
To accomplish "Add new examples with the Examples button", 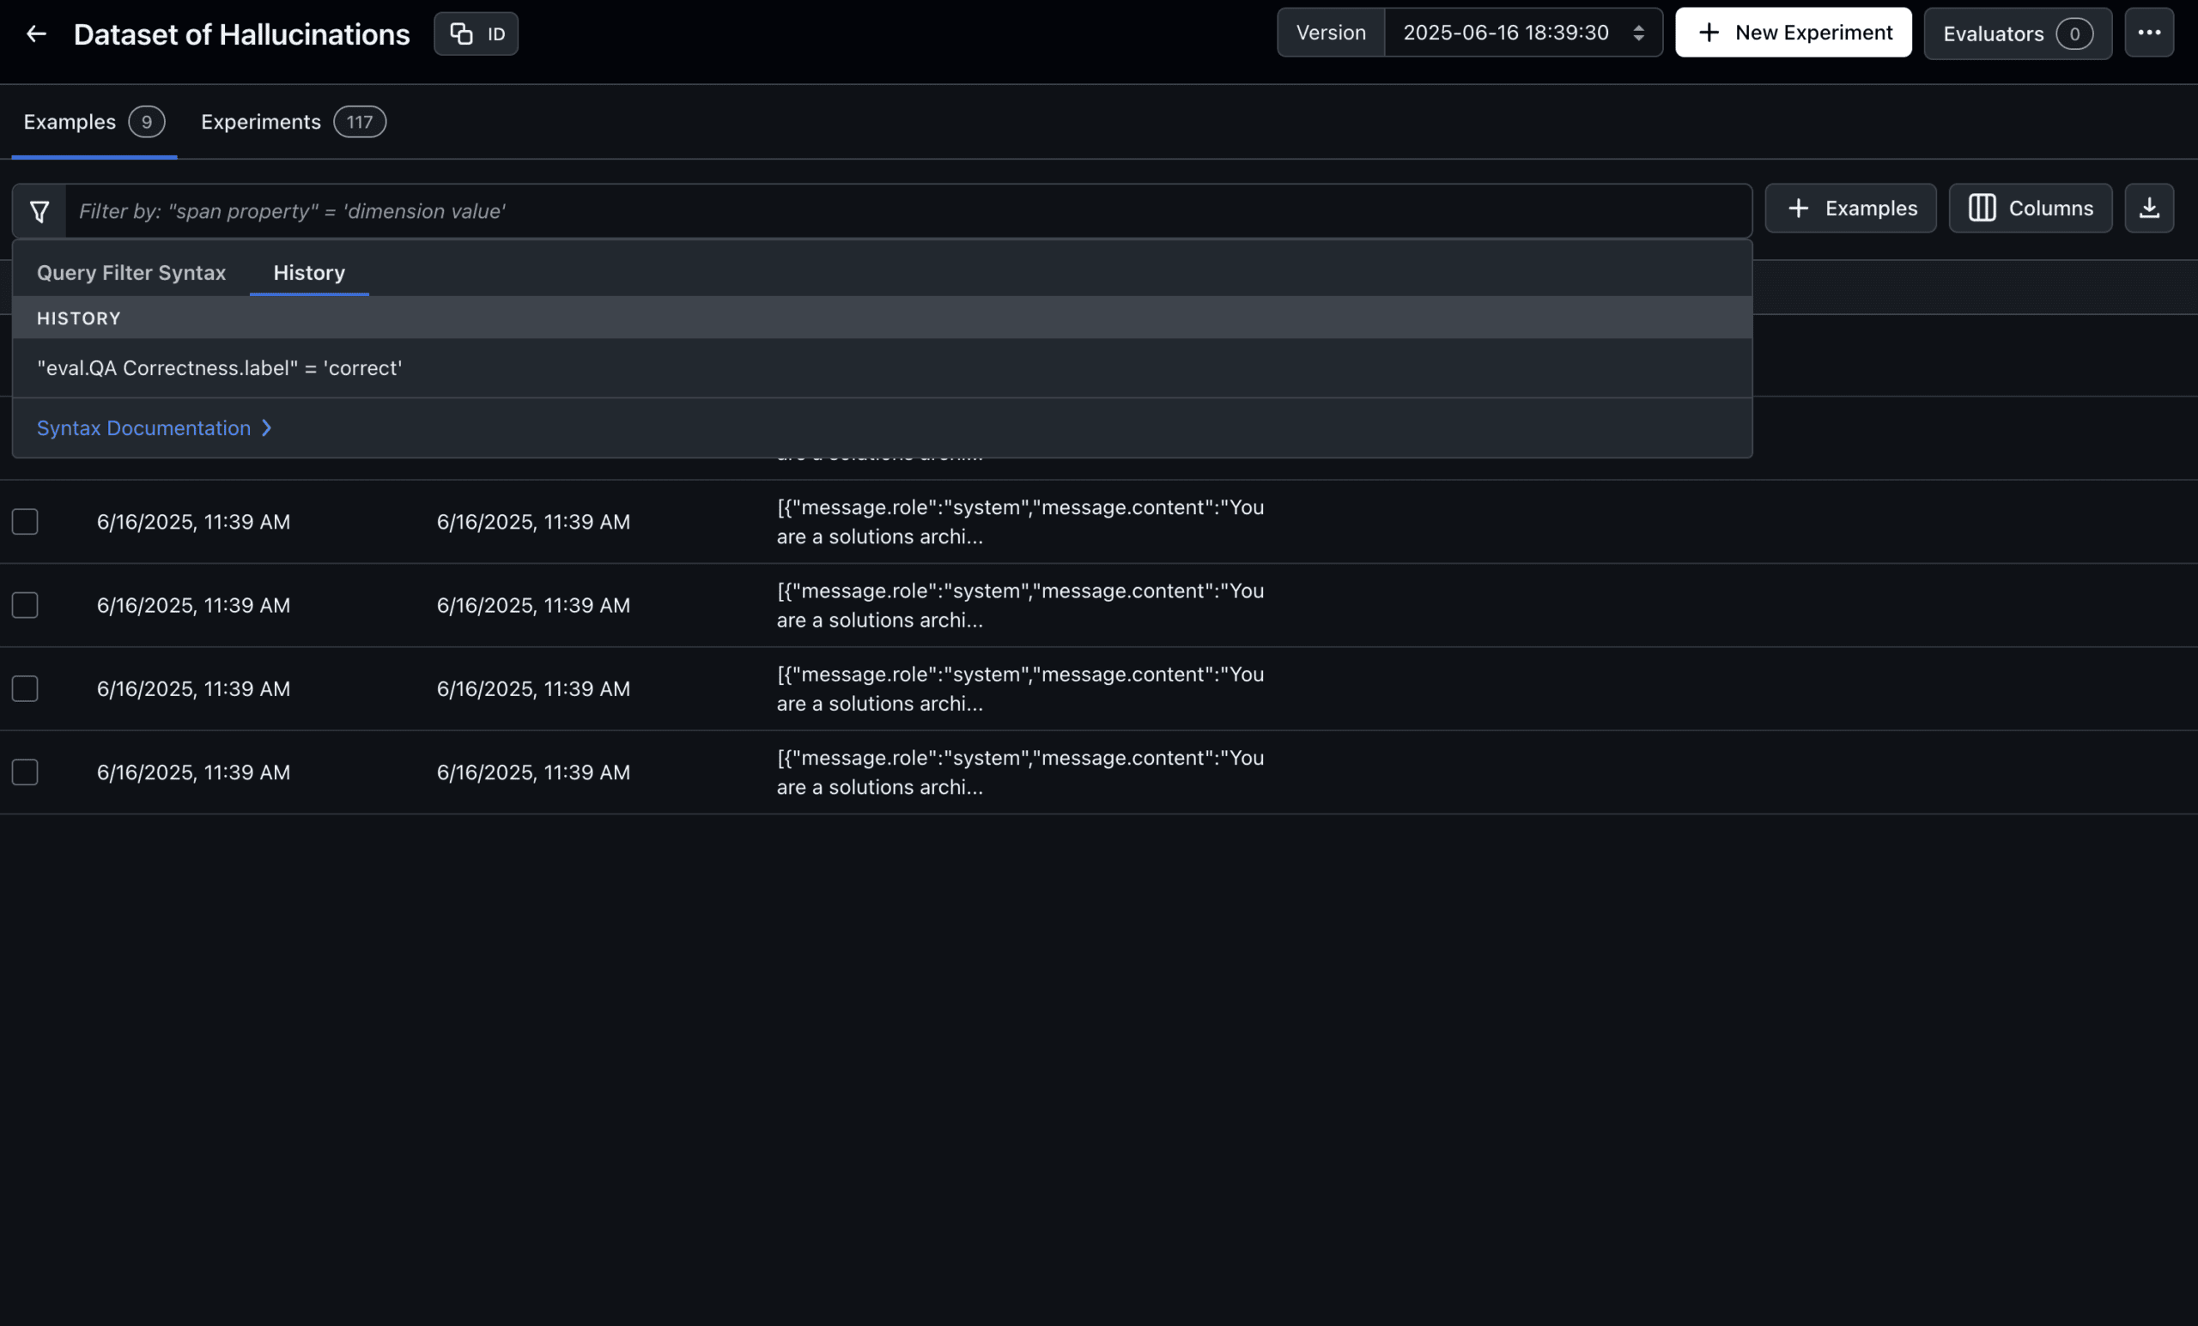I will [1850, 209].
